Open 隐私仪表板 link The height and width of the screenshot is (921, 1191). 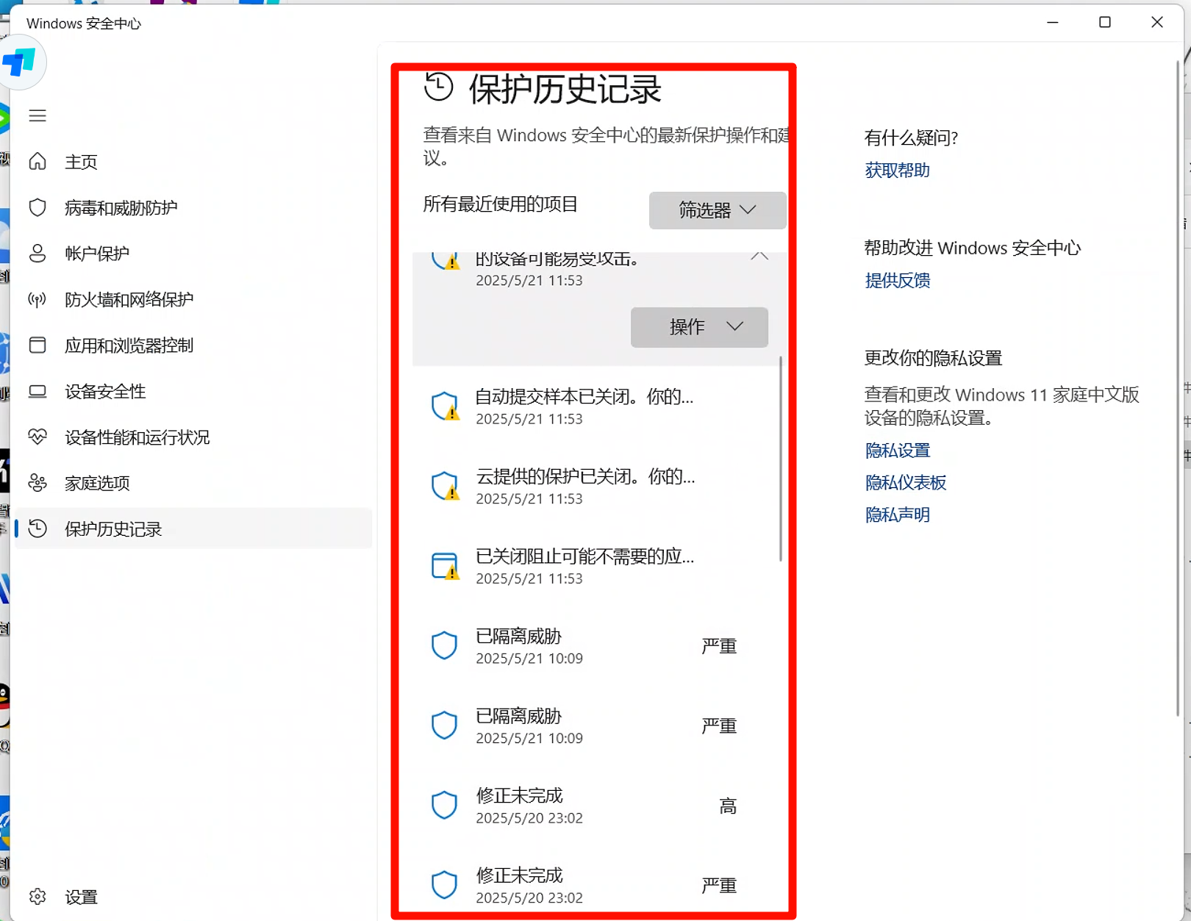click(x=905, y=482)
